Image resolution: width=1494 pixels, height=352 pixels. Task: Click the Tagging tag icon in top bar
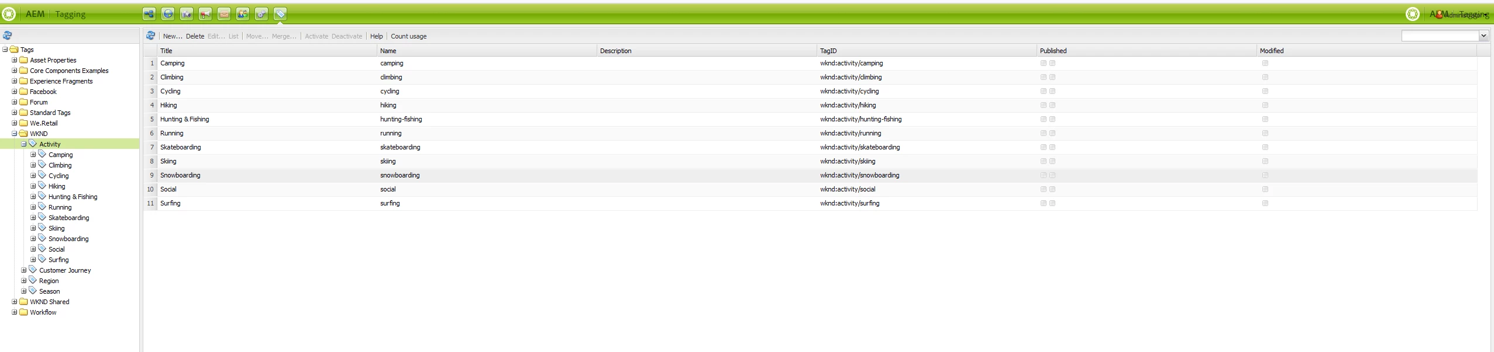[280, 14]
